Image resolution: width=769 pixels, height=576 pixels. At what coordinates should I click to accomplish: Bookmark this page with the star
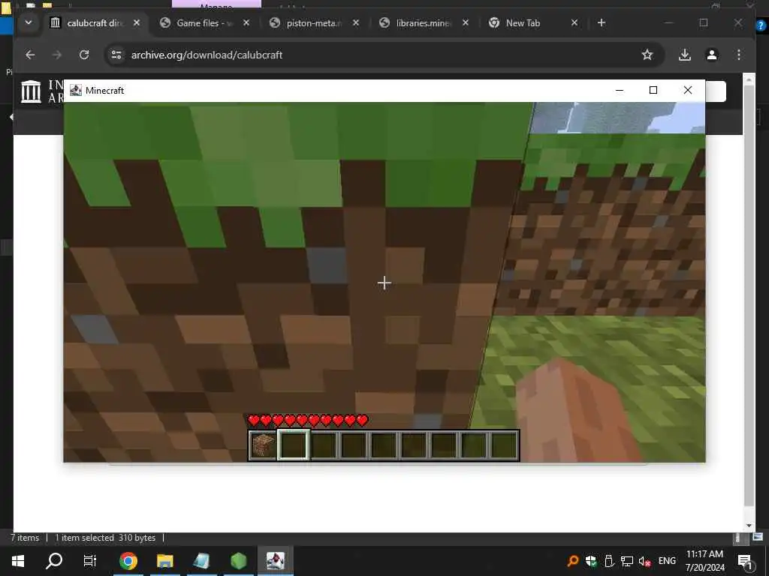point(647,55)
